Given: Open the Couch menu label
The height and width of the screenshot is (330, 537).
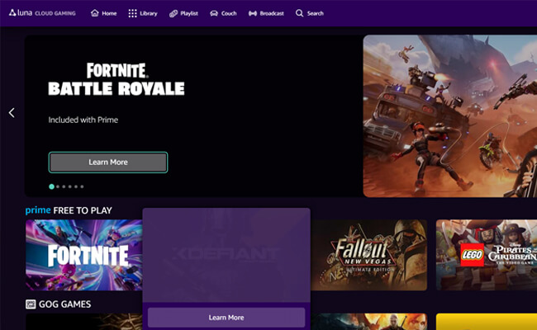Looking at the screenshot, I should 229,13.
